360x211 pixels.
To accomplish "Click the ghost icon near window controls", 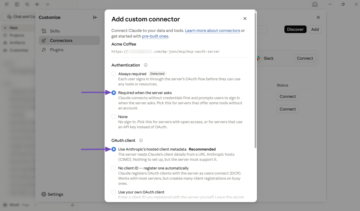I will pos(315,4).
